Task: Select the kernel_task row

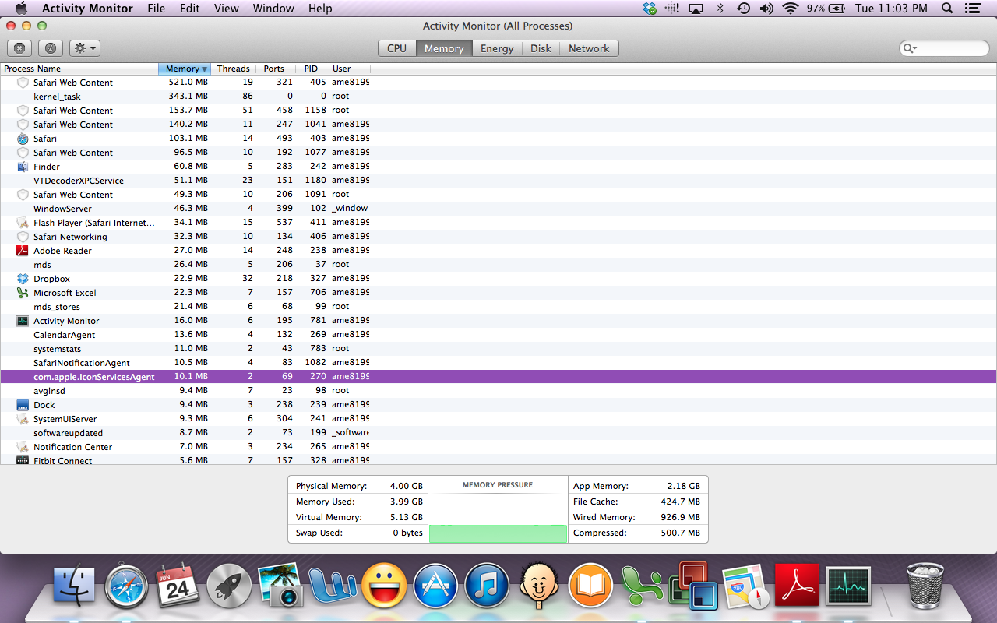Action: click(498, 97)
